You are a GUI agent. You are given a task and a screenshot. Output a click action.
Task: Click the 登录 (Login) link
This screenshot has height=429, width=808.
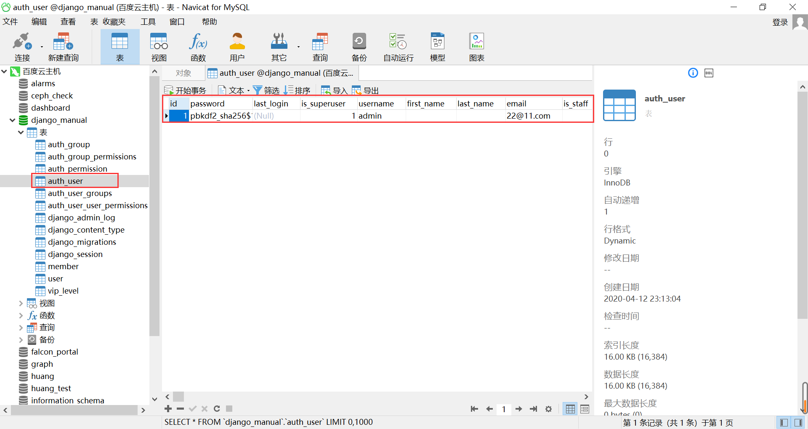780,22
